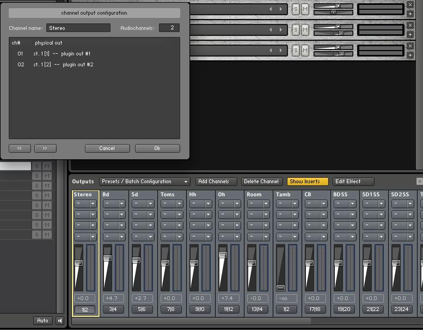Image resolution: width=423 pixels, height=330 pixels.
Task: Click SD2SS output assignment 23|24
Action: tap(402, 309)
